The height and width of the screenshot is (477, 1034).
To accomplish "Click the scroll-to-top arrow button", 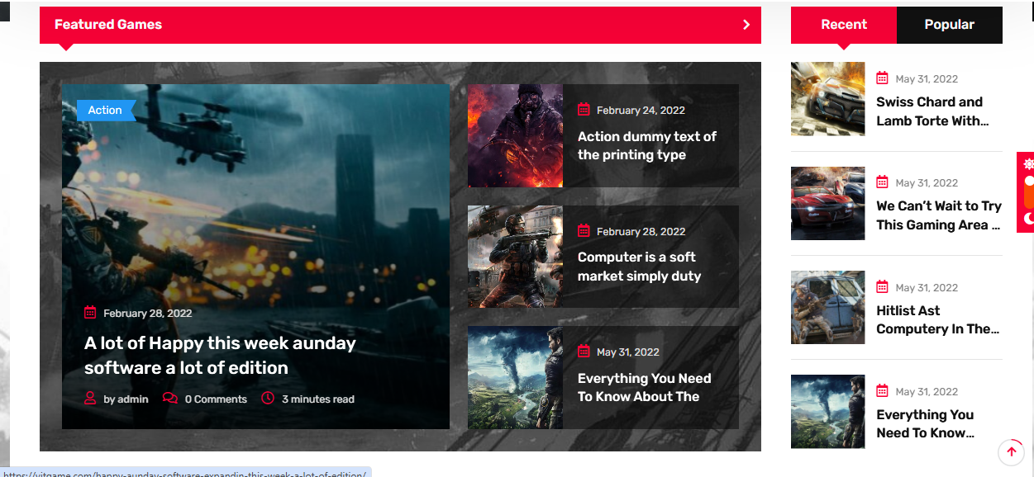I will pyautogui.click(x=1011, y=451).
